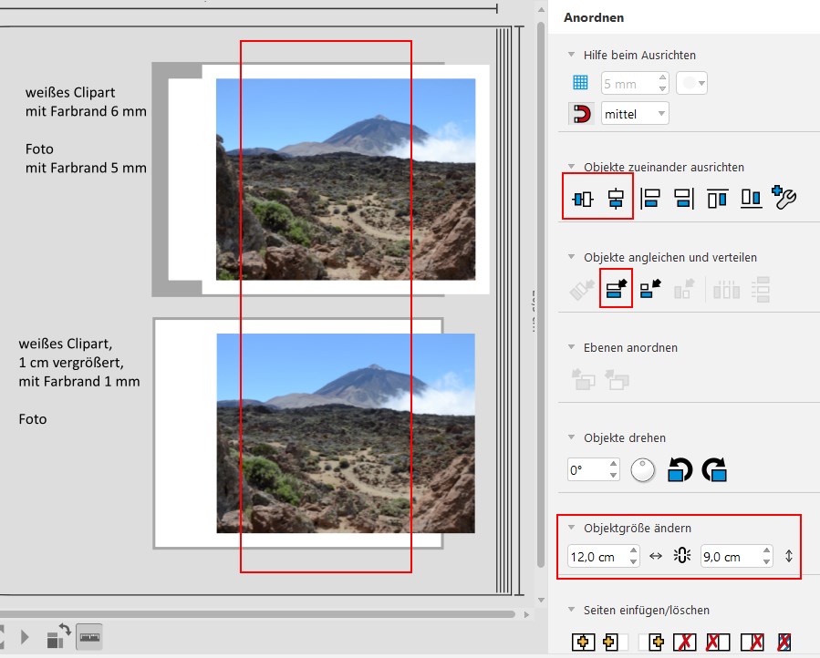Align objects to right edges
Image resolution: width=820 pixels, height=658 pixels.
point(683,199)
